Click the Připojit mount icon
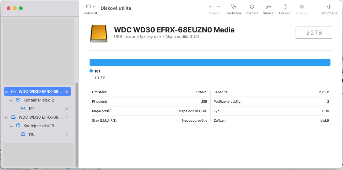This screenshot has width=343, height=170. [x=302, y=7]
